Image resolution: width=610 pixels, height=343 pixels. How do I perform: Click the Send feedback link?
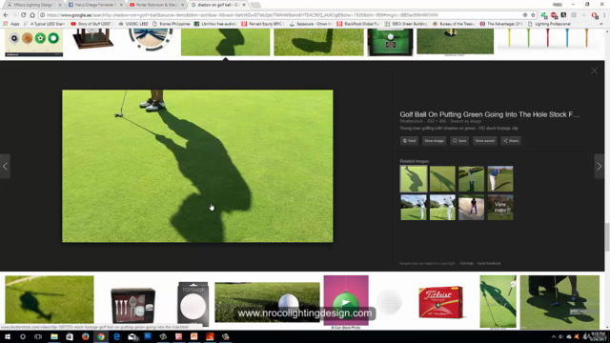point(489,263)
